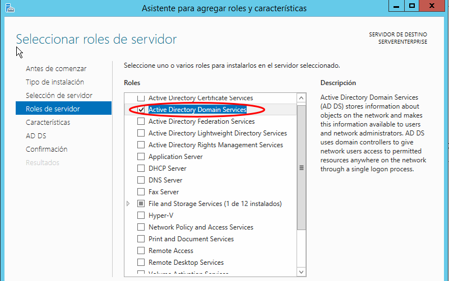Open the Antes de comenzar step
Image resolution: width=449 pixels, height=281 pixels.
(x=56, y=69)
